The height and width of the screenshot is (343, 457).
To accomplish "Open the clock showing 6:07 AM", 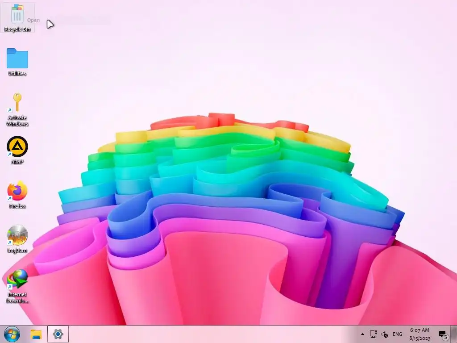I will click(x=420, y=334).
